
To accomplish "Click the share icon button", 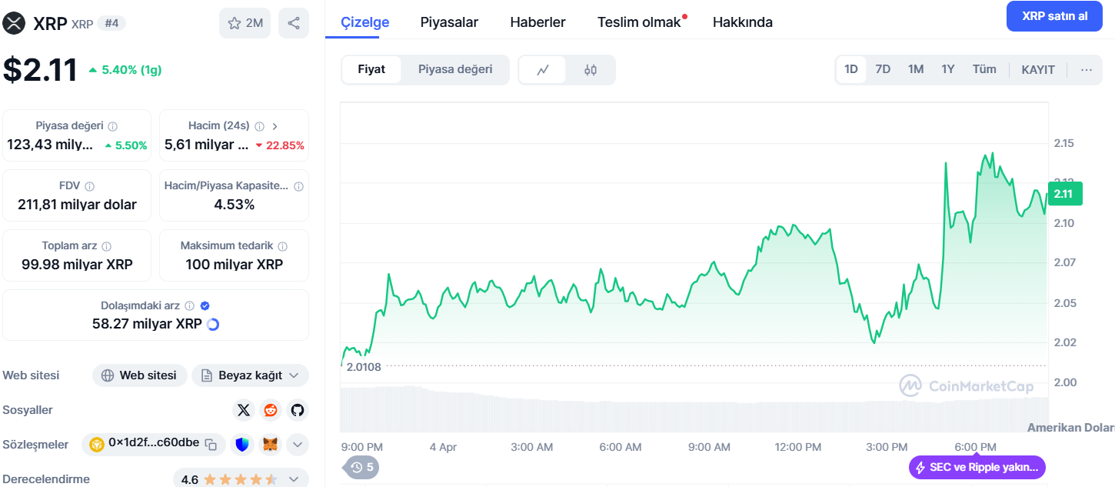I will (x=293, y=23).
